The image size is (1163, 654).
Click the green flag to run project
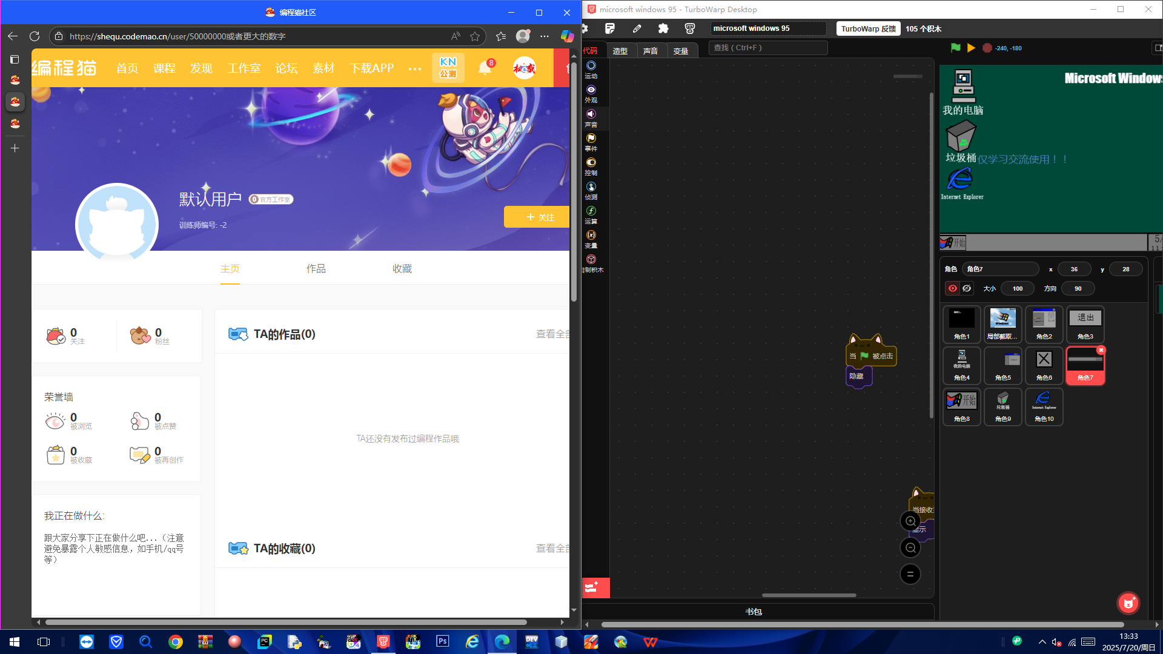point(955,48)
